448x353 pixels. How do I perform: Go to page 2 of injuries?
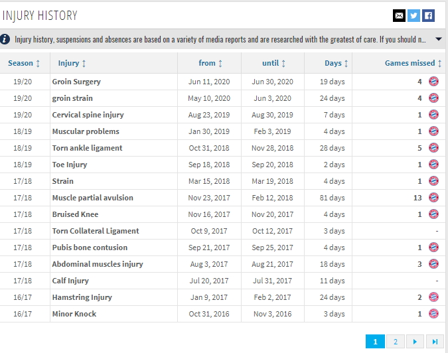coord(395,342)
